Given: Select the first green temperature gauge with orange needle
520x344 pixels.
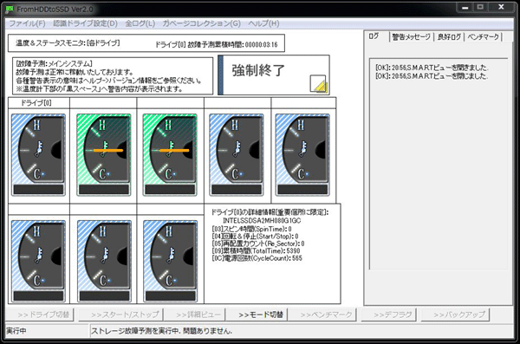Looking at the screenshot, I should [104, 154].
